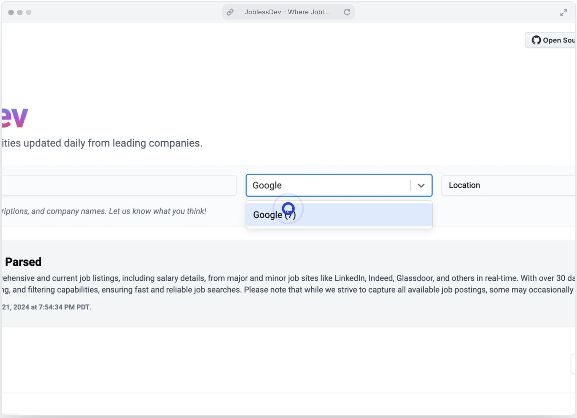This screenshot has width=577, height=418.
Task: Click the window close dot
Action: [x=11, y=12]
